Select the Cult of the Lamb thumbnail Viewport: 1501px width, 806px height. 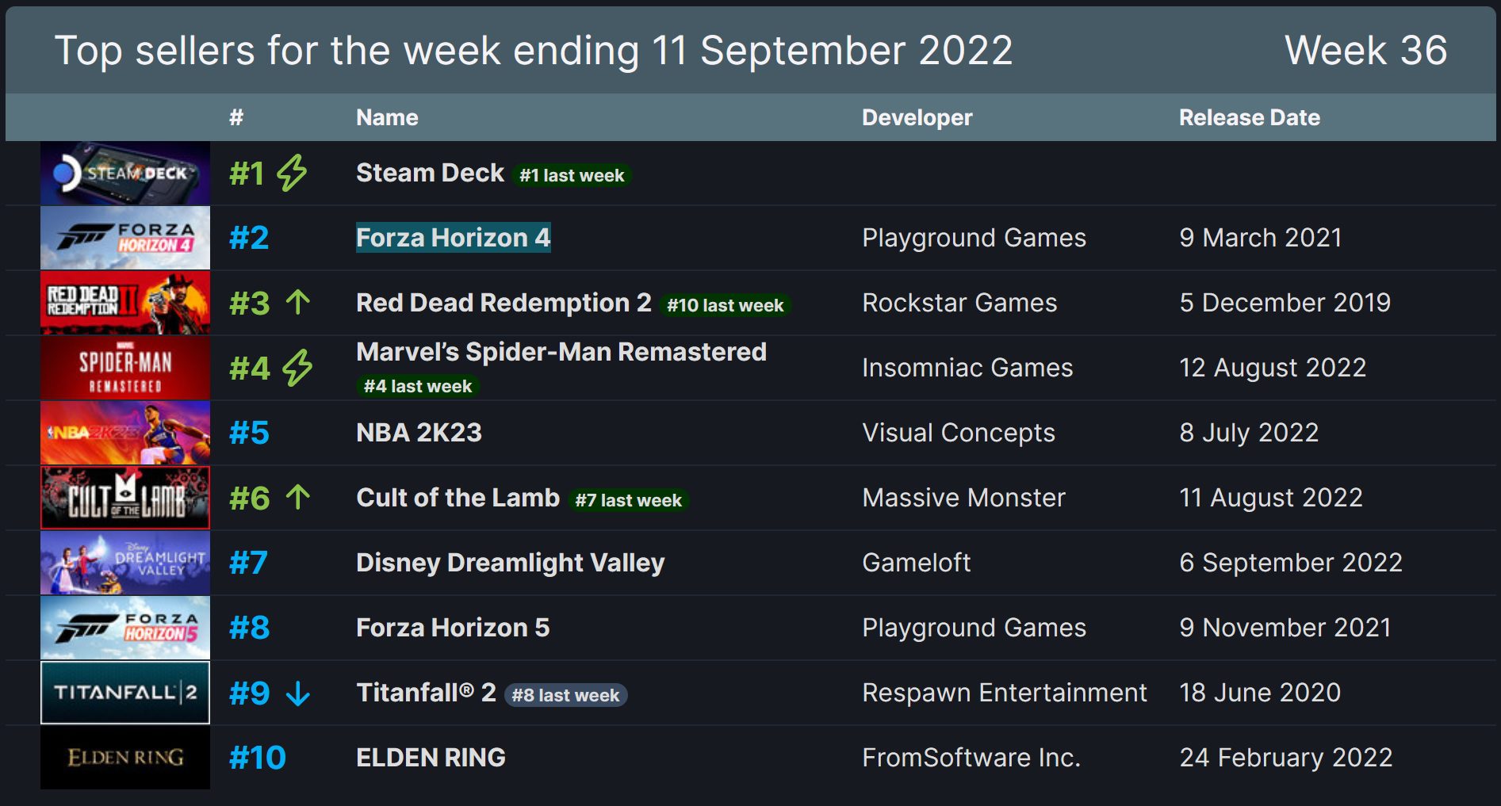click(x=124, y=498)
